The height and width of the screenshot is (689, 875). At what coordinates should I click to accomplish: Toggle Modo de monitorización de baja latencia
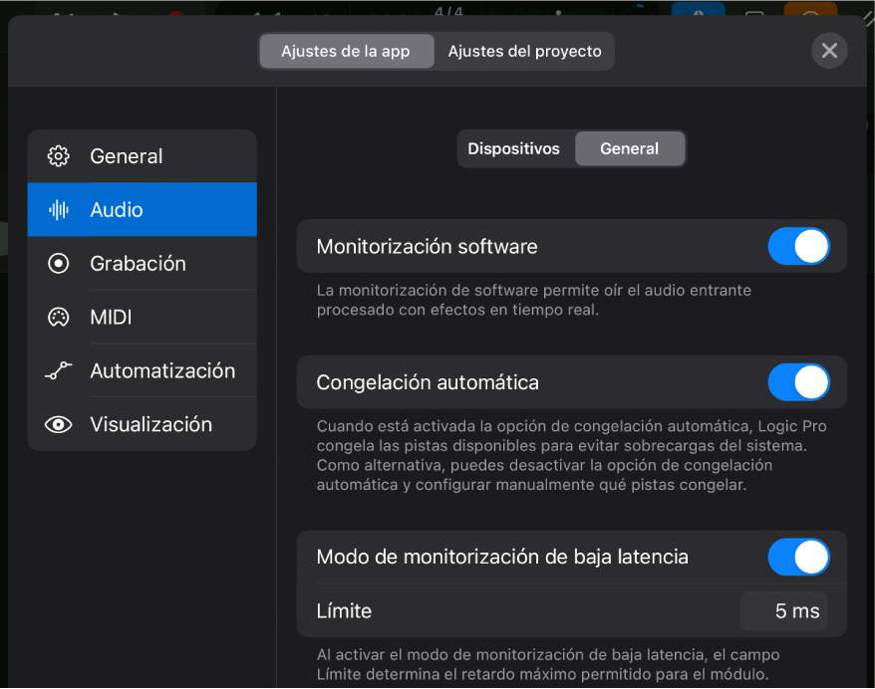point(798,558)
